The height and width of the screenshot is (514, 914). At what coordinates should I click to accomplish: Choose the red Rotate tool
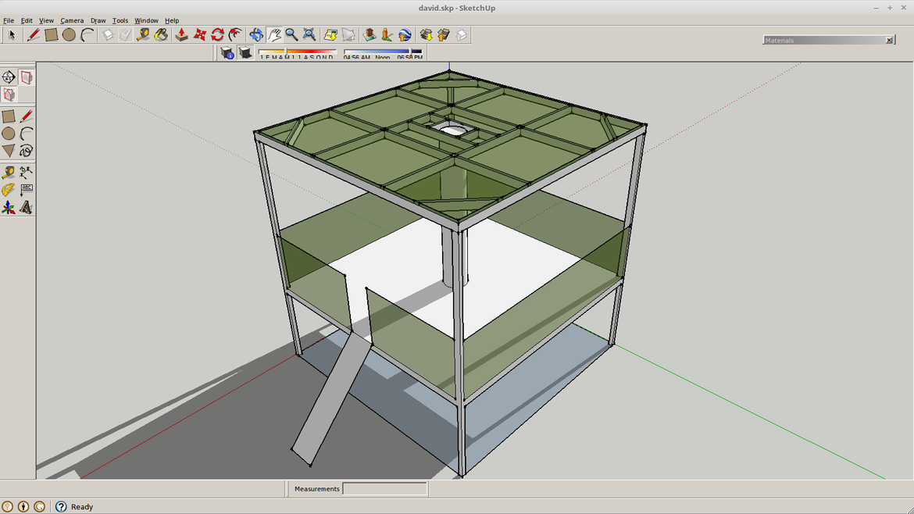click(x=217, y=34)
